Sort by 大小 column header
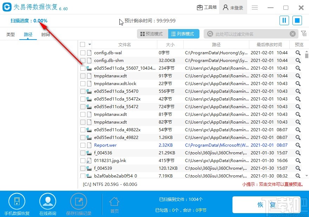The image size is (309, 217). coord(170,44)
